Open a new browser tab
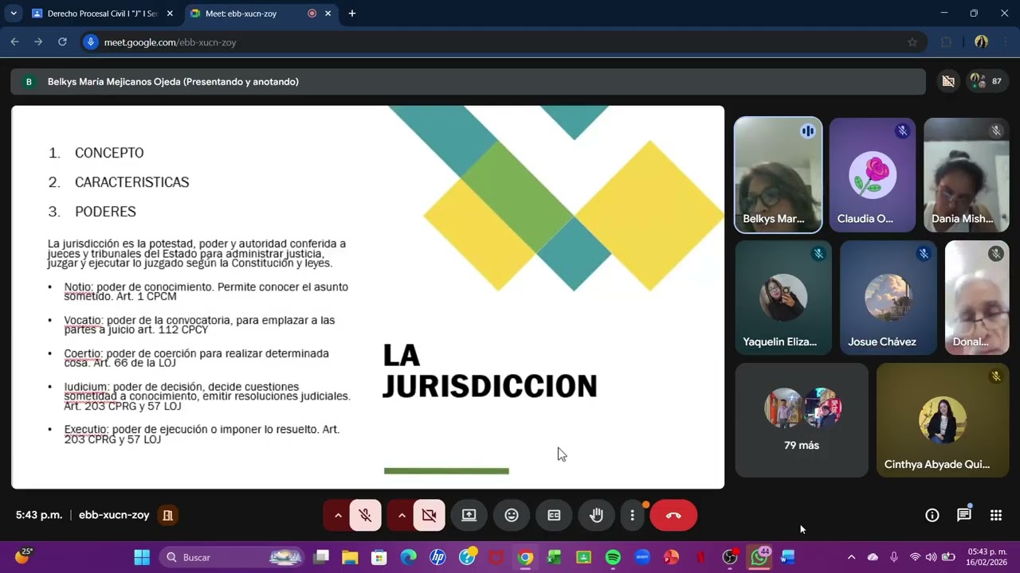 [x=352, y=14]
